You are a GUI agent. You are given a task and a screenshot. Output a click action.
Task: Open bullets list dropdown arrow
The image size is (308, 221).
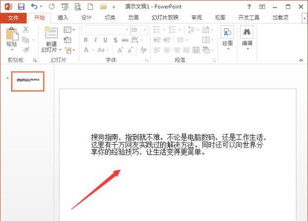pyautogui.click(x=164, y=30)
